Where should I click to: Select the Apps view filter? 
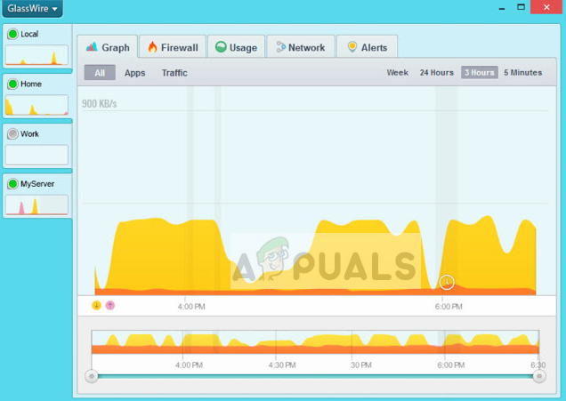click(x=135, y=73)
